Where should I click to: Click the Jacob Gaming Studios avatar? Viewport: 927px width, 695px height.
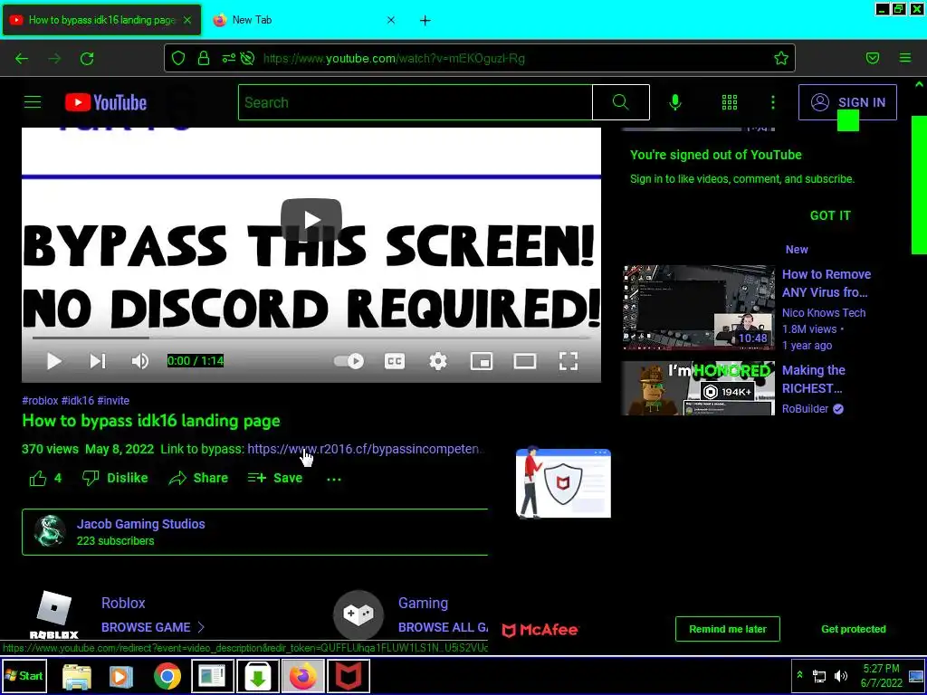(x=50, y=530)
